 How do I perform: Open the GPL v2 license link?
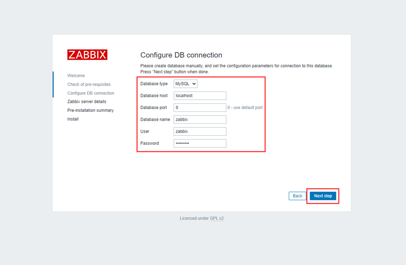217,218
